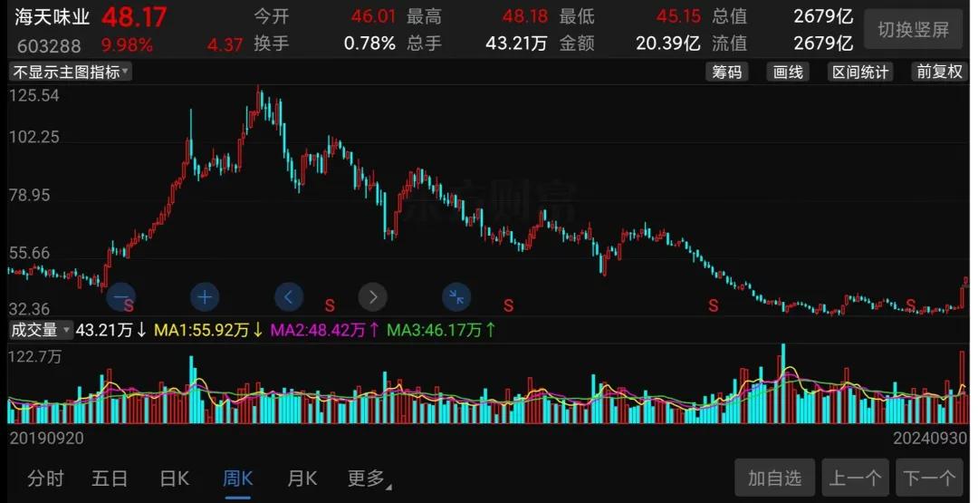Click the 换手 value 0.78%
Viewport: 978px width, 503px height.
(x=369, y=44)
